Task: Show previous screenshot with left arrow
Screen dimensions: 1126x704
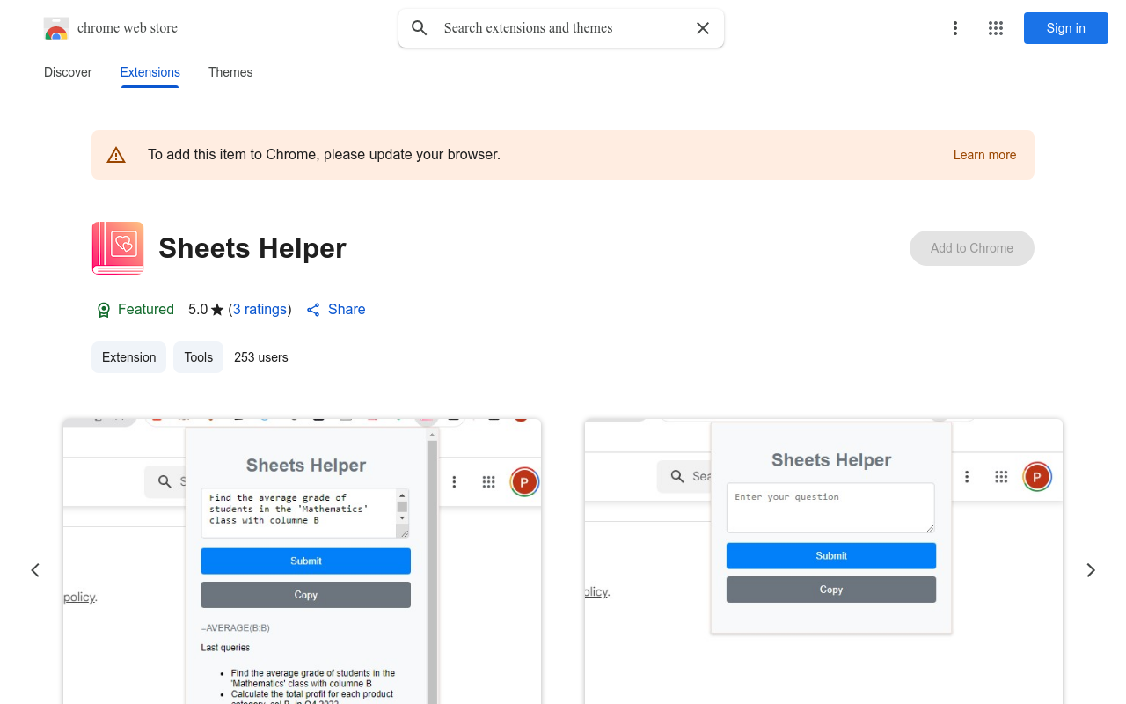Action: (35, 570)
